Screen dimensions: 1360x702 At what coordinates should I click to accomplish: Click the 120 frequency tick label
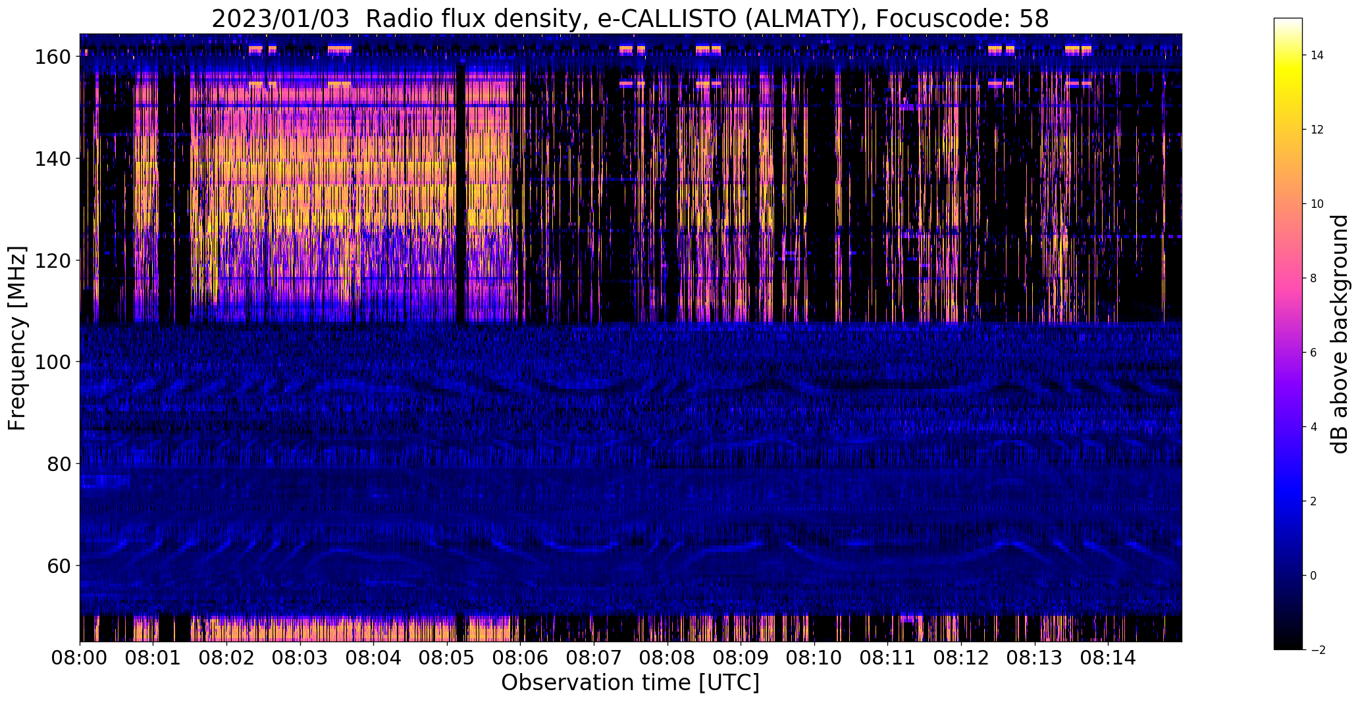[53, 261]
